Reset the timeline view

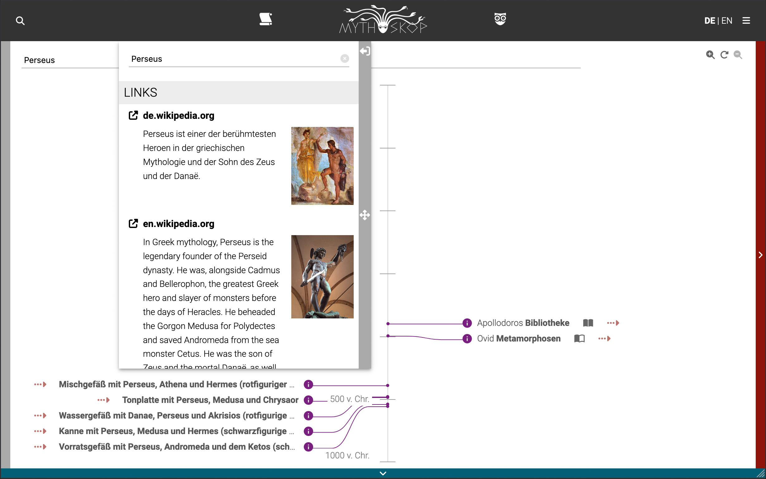724,55
